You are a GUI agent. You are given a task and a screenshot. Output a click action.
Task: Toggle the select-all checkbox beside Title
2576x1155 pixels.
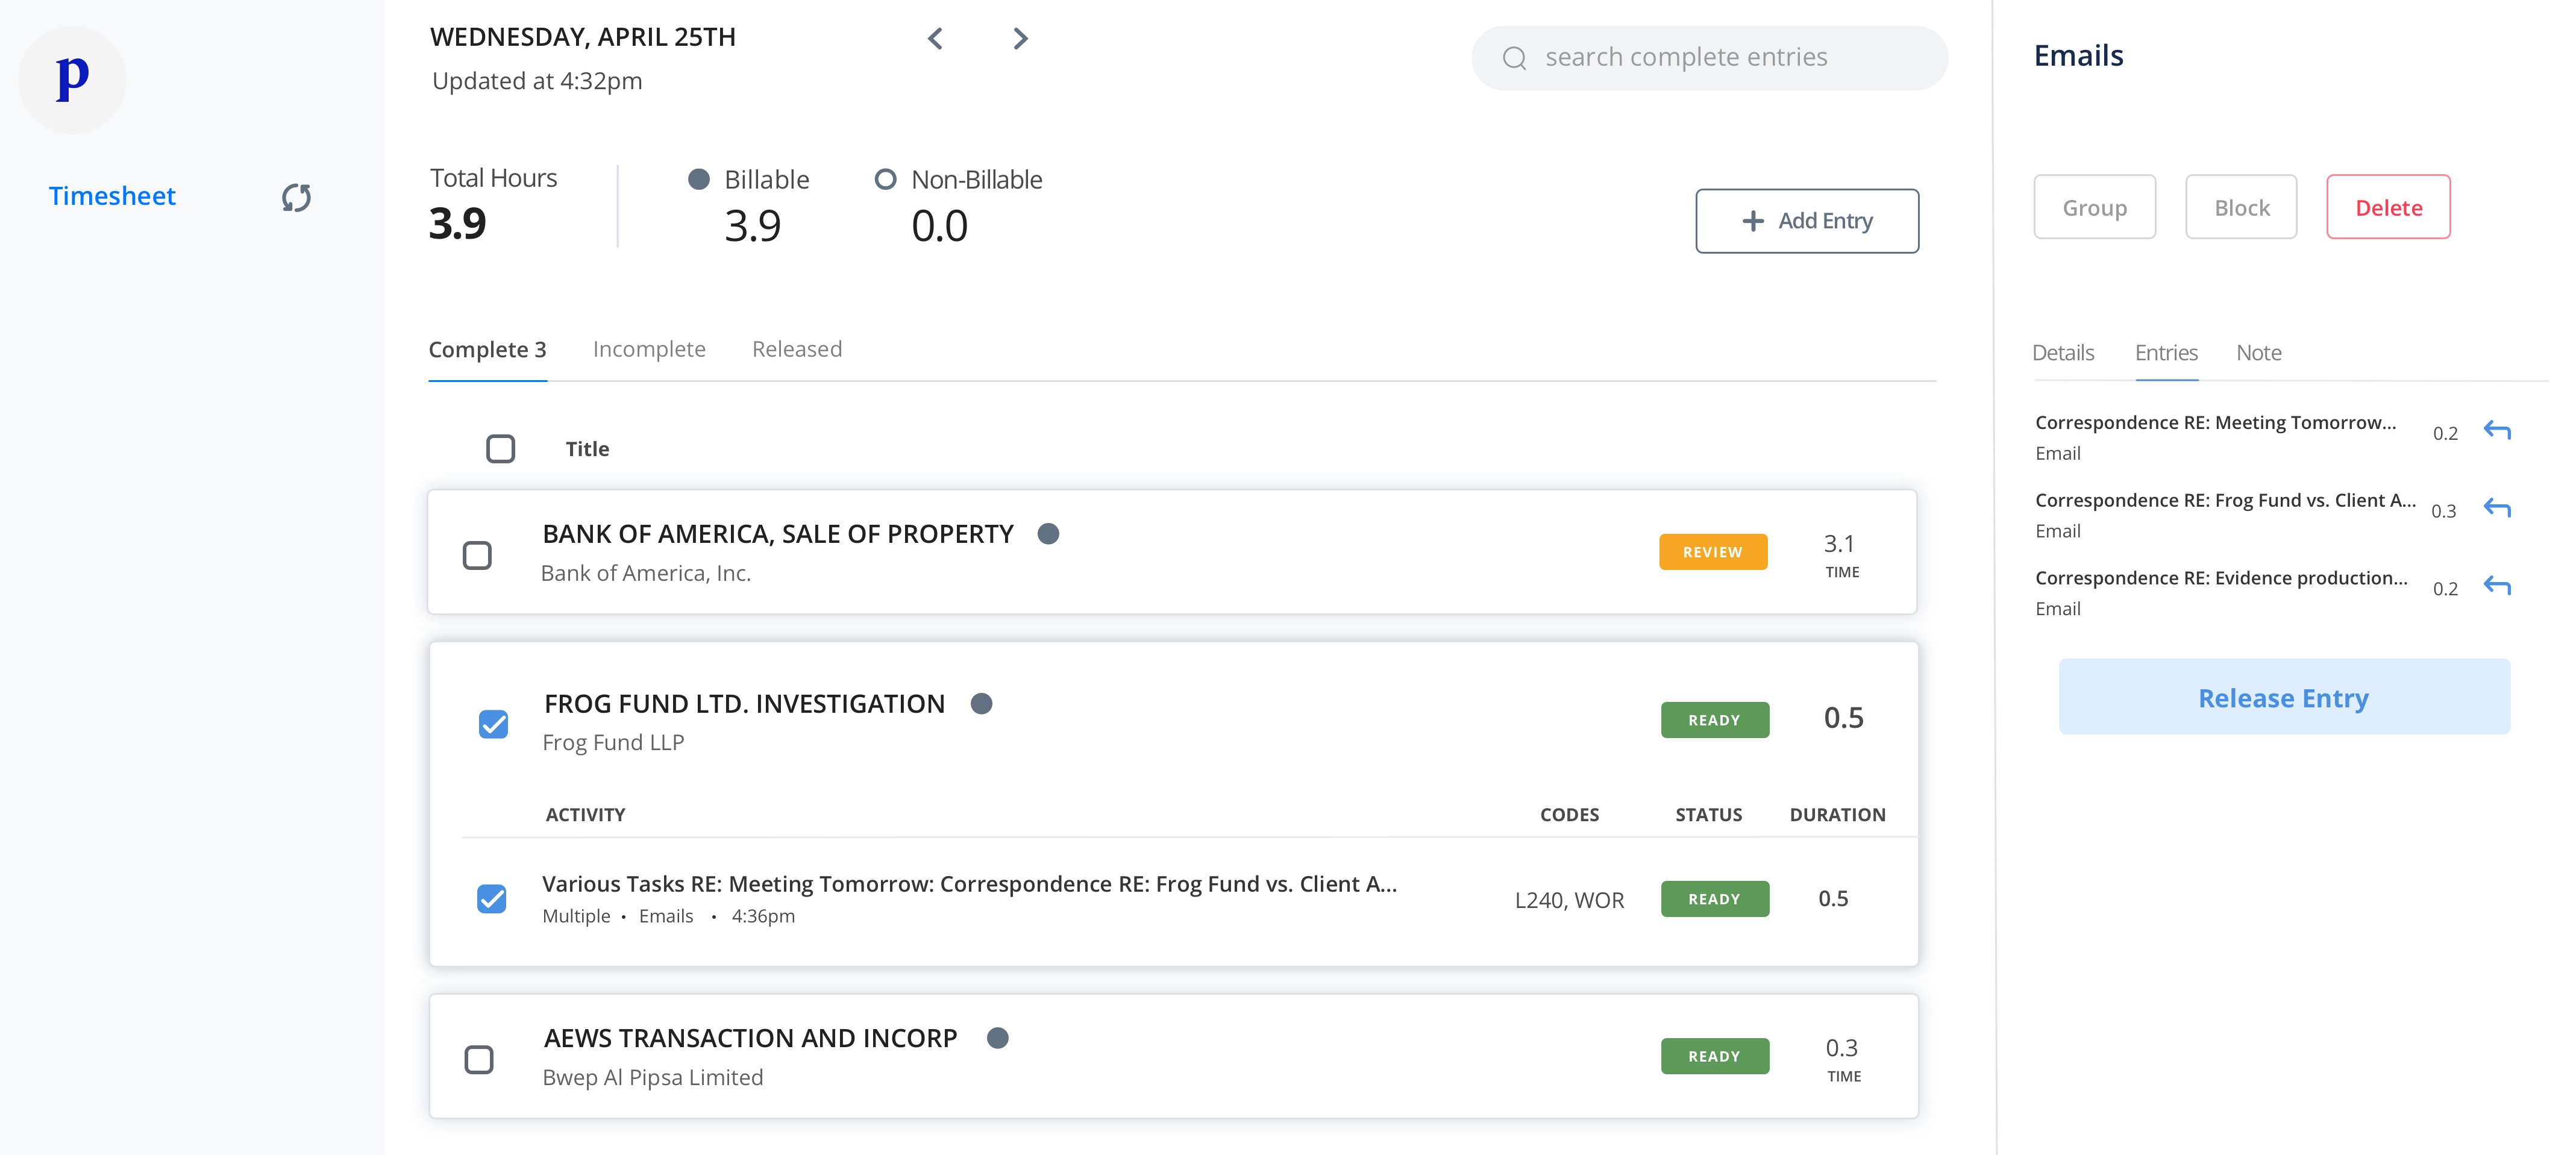(500, 449)
